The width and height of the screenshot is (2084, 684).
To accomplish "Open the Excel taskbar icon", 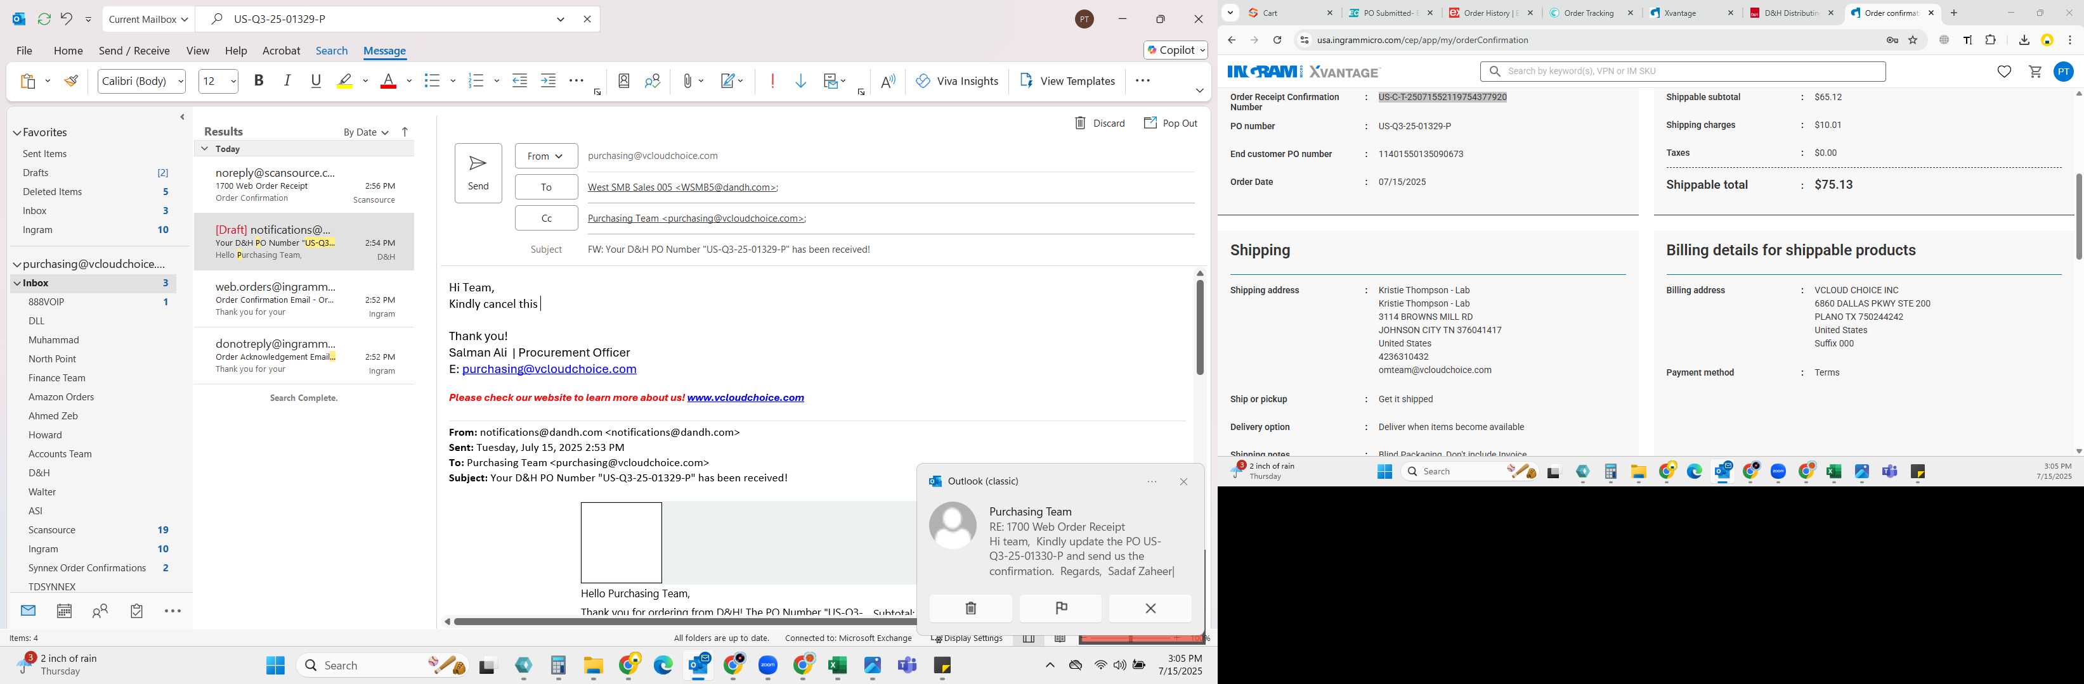I will pos(837,666).
